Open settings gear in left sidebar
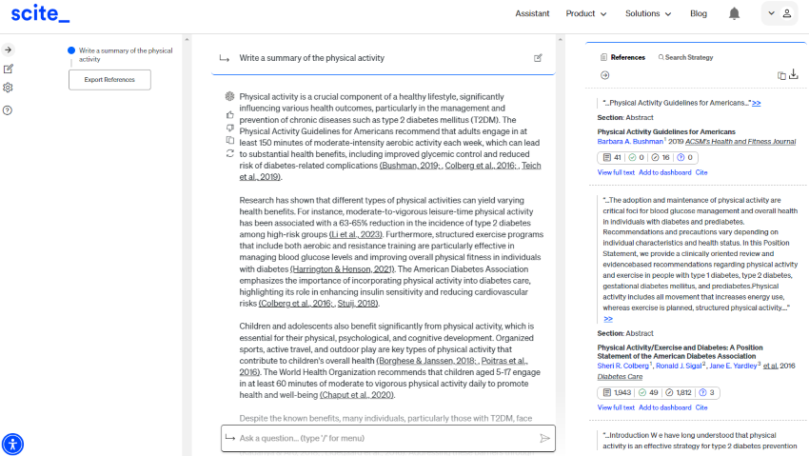Image resolution: width=809 pixels, height=456 pixels. 8,88
